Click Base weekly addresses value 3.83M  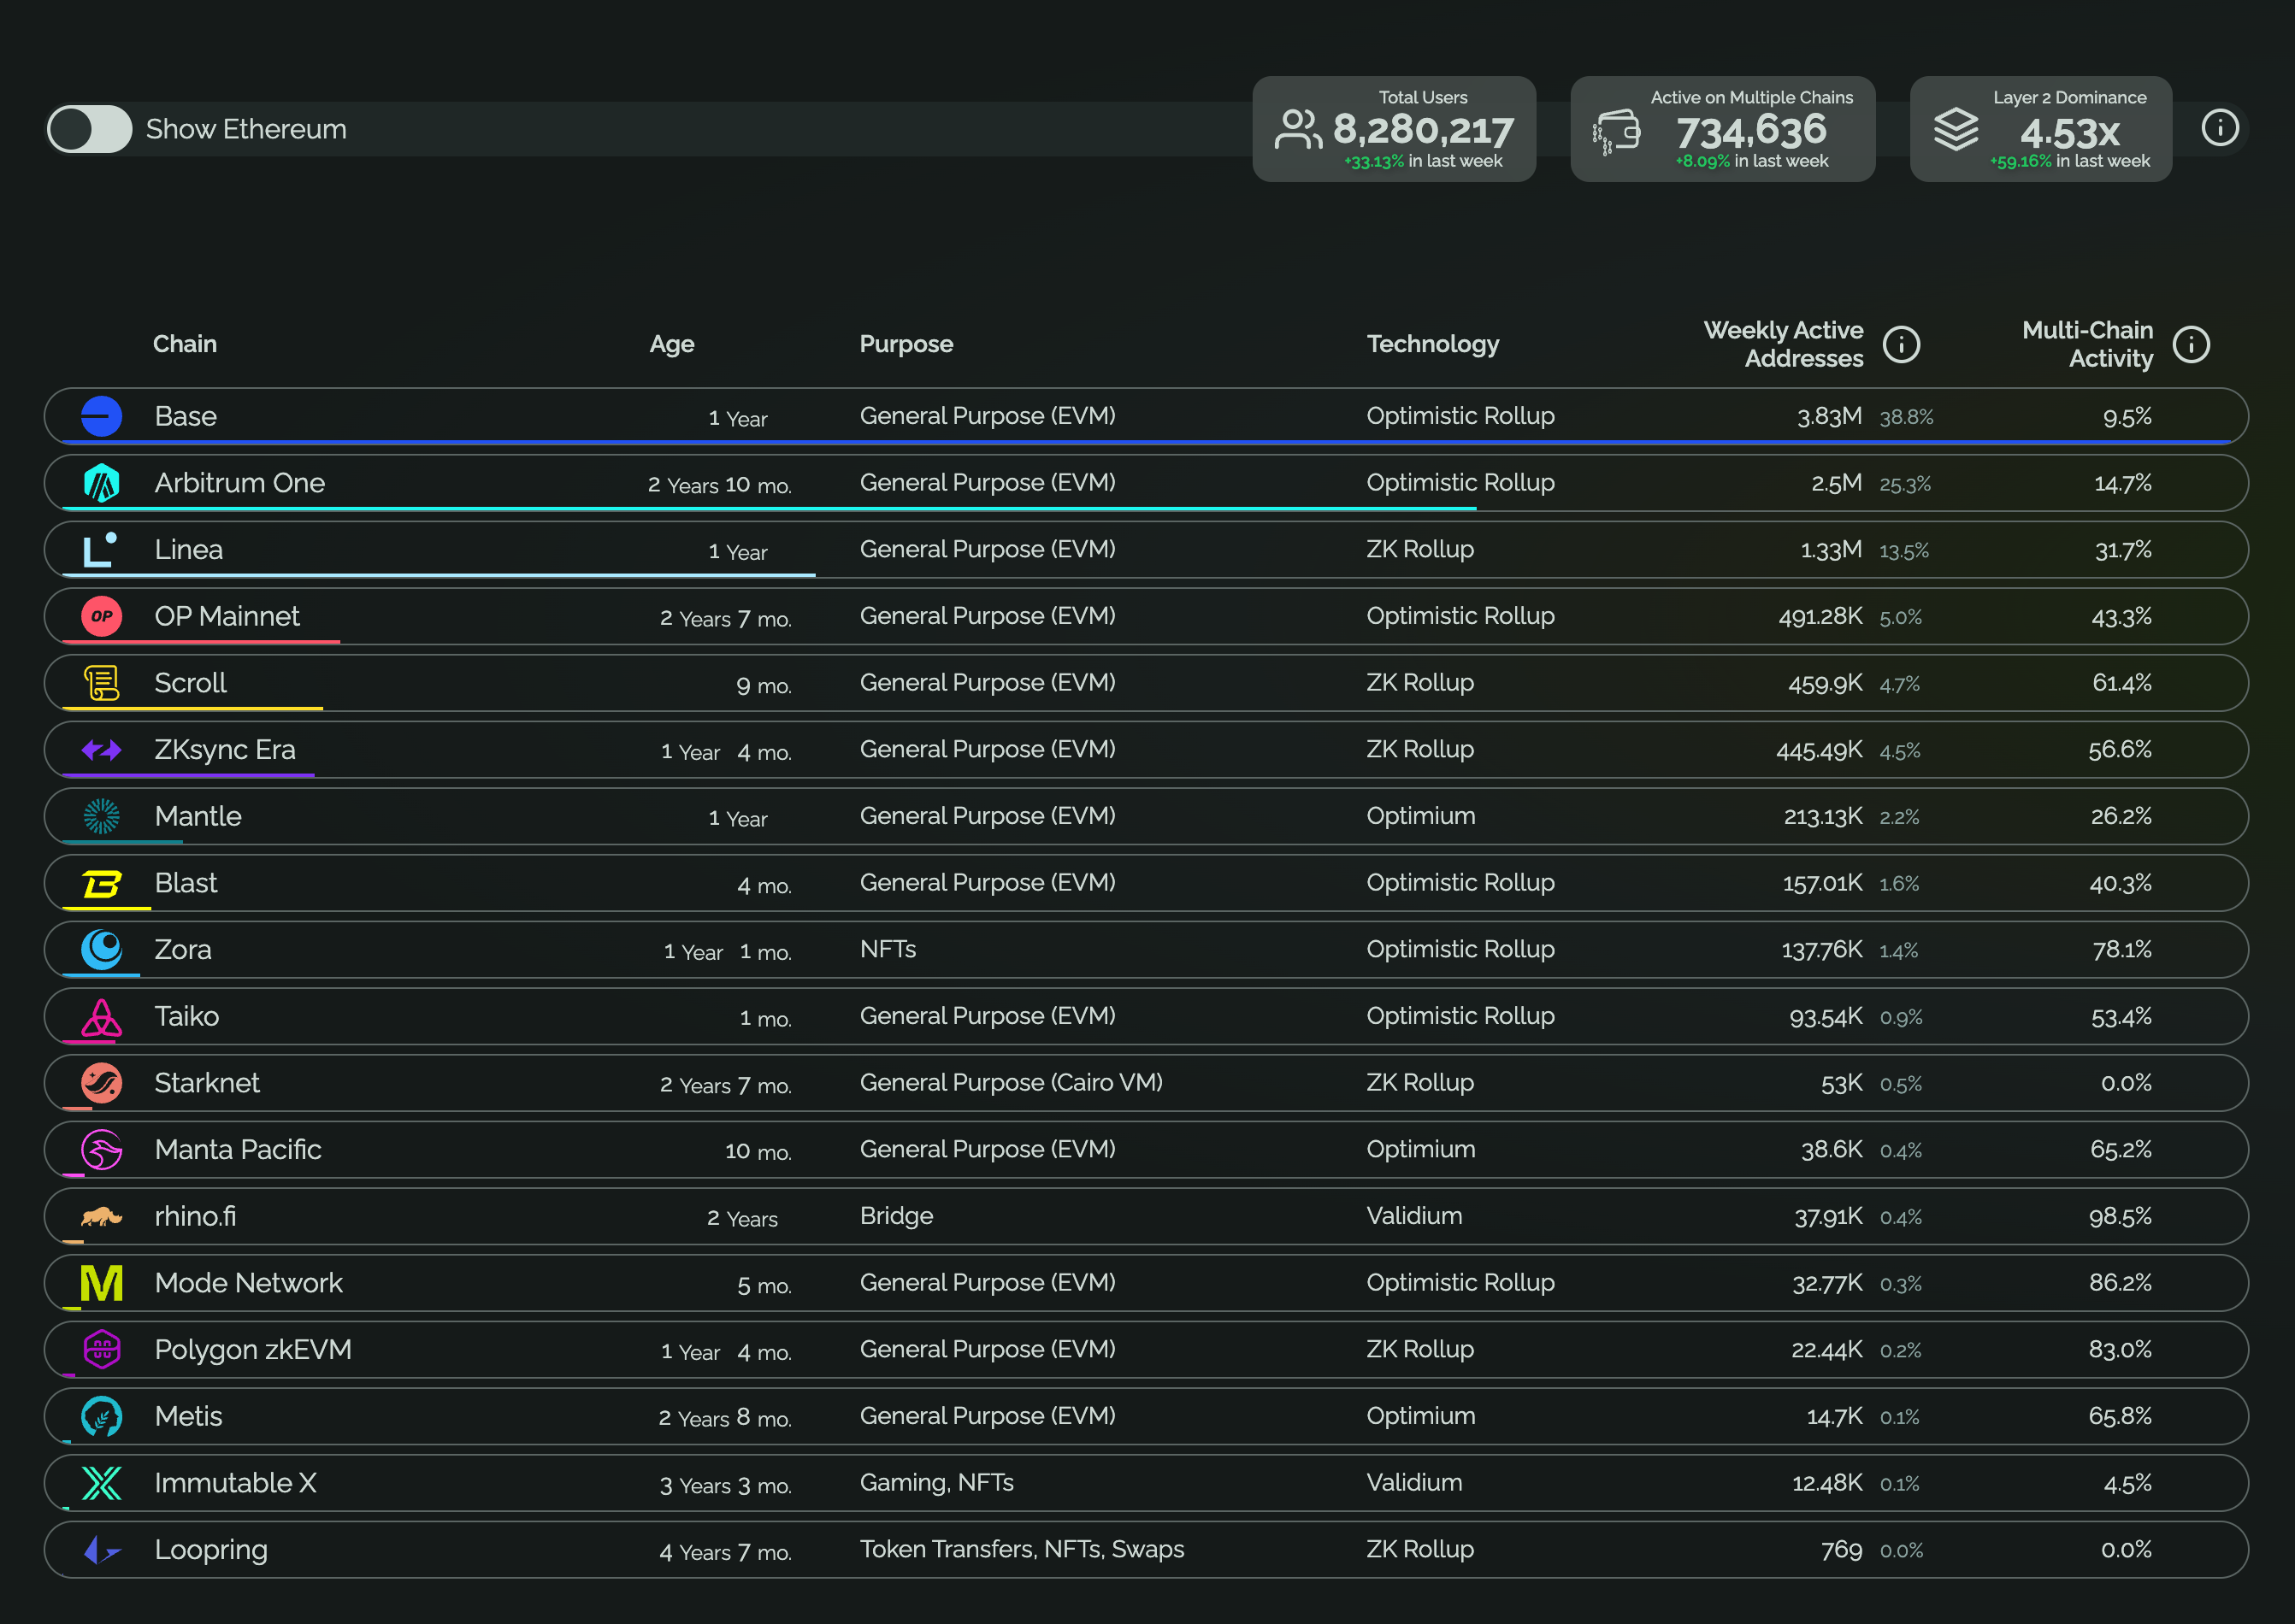pyautogui.click(x=1829, y=417)
